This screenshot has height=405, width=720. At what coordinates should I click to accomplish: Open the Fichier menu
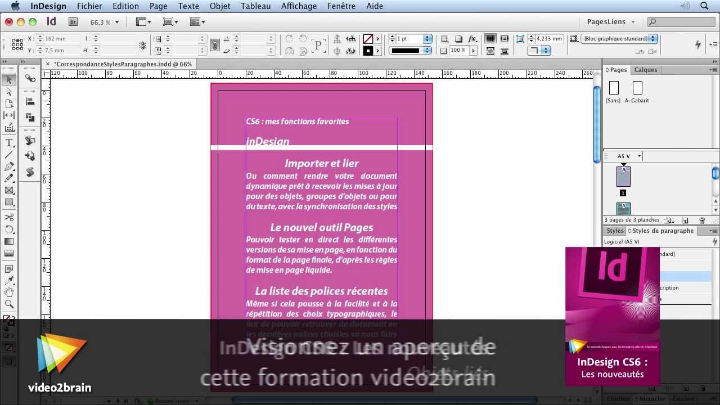tap(89, 6)
